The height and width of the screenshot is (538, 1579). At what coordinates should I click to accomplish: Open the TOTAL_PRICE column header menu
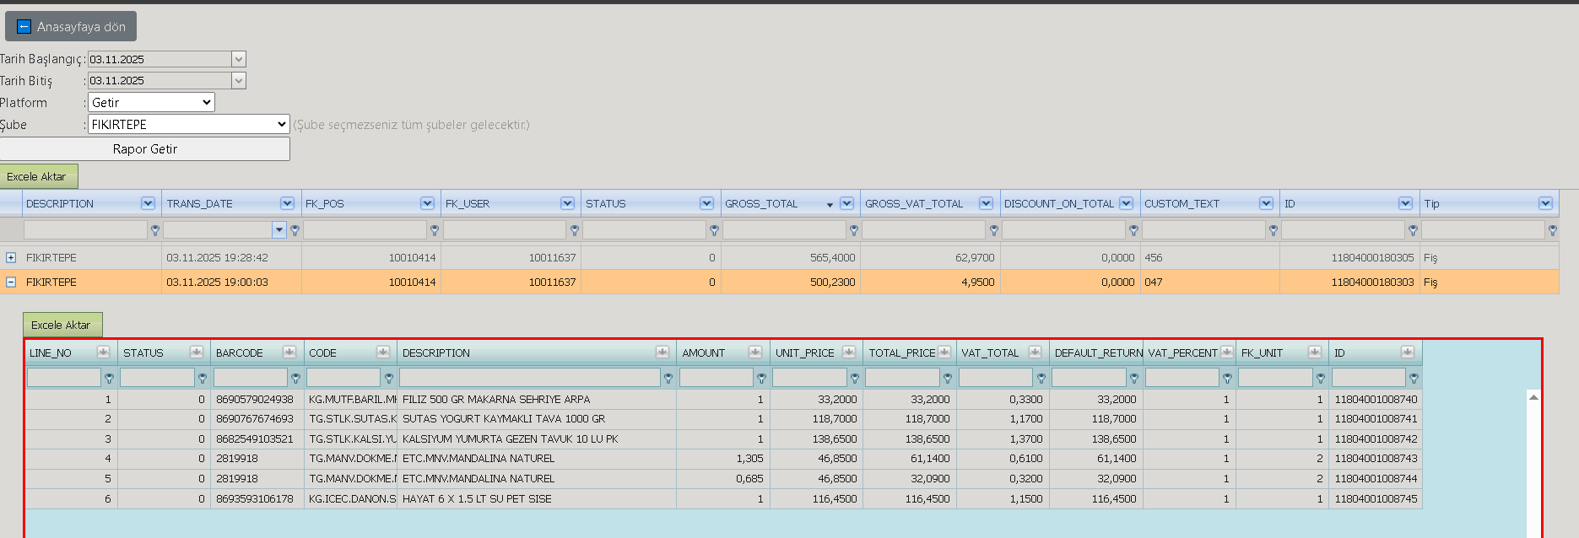944,352
